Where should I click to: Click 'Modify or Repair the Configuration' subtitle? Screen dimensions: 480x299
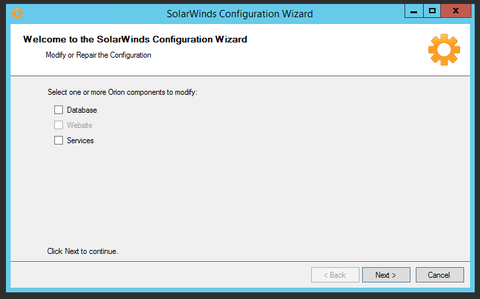(99, 55)
